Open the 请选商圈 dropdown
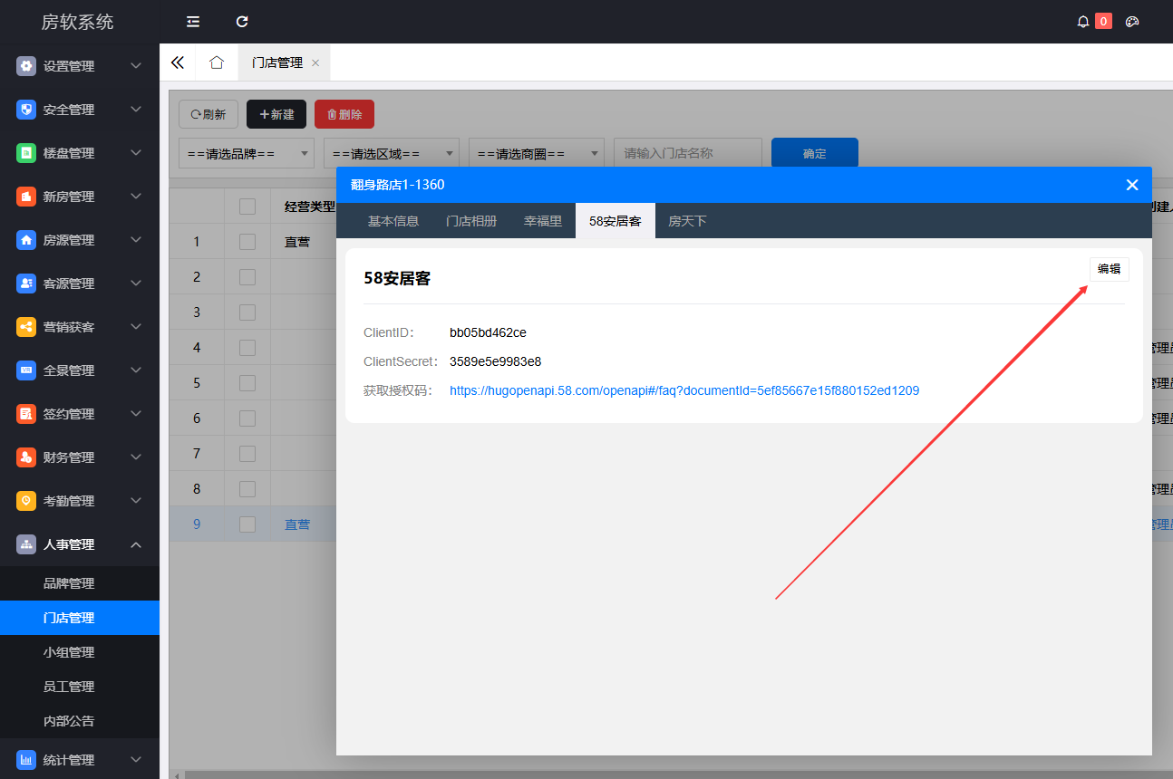The width and height of the screenshot is (1173, 779). (537, 153)
